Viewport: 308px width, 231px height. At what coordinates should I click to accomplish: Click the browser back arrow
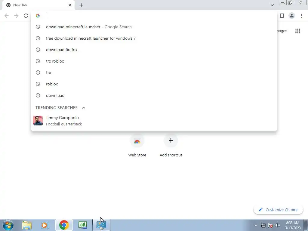pyautogui.click(x=7, y=16)
